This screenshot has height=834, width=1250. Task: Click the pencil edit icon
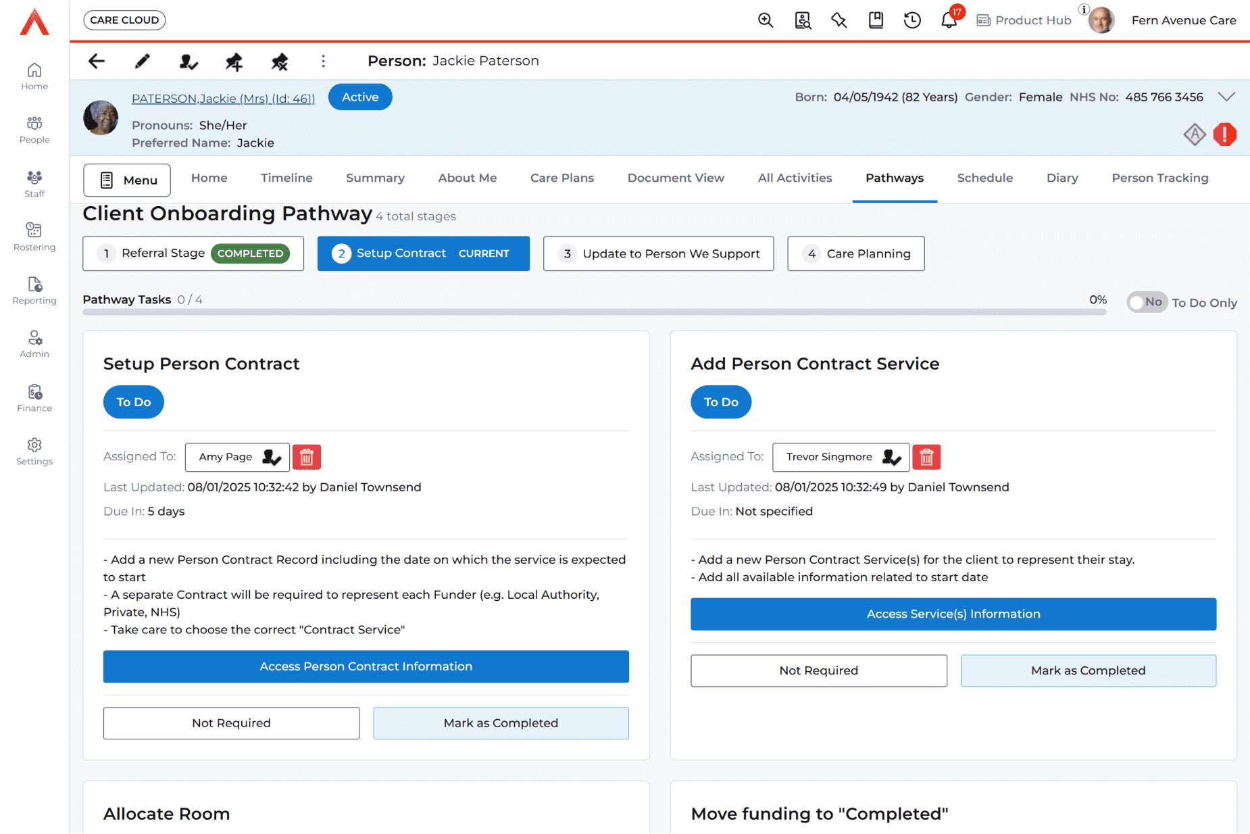click(142, 62)
